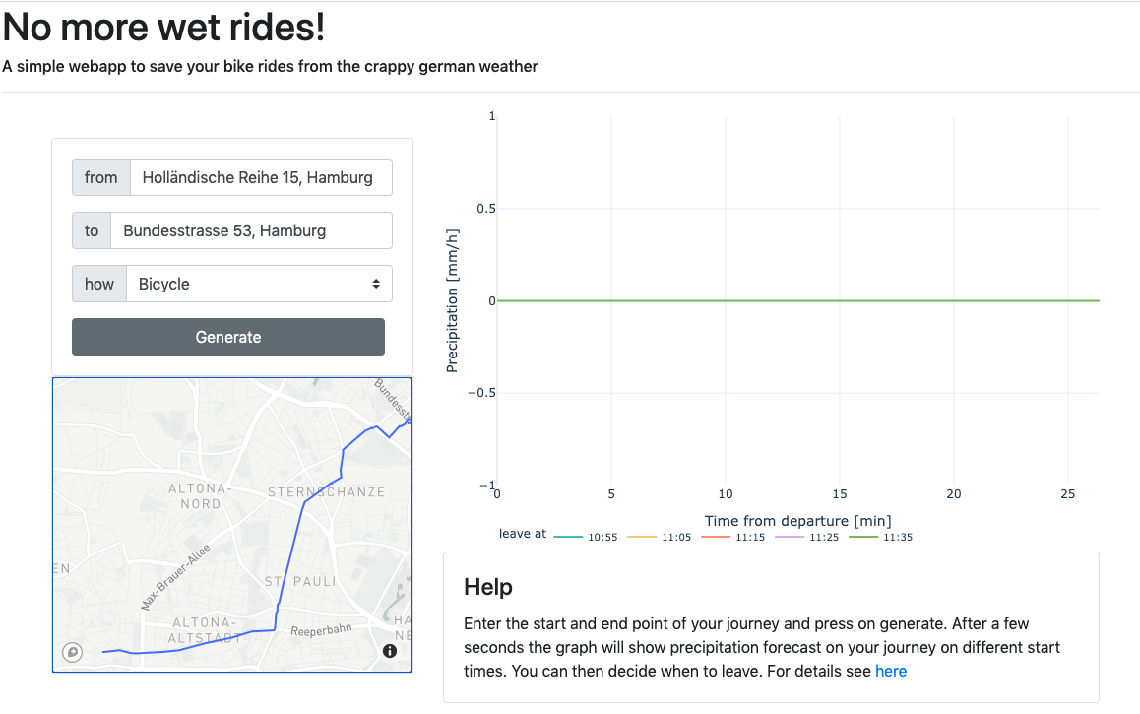Click the 'No more wet rides!' heading

[163, 28]
